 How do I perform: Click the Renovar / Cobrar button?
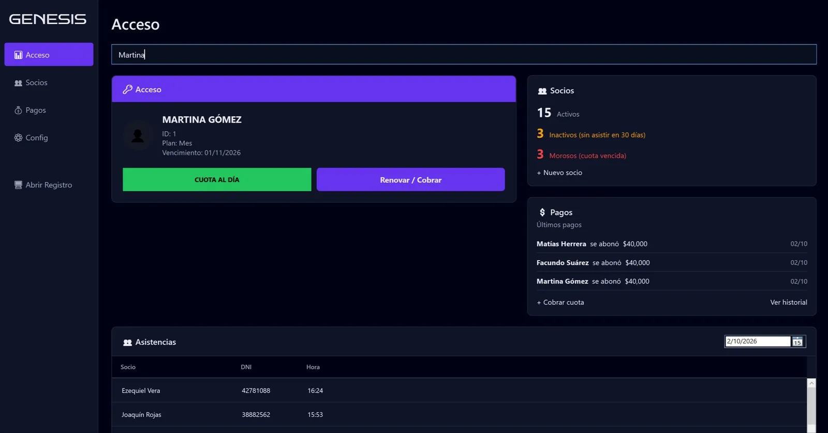click(x=411, y=180)
